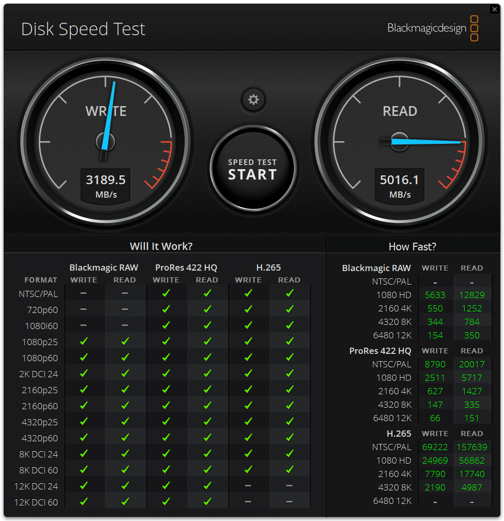
Task: Click the 12K DCI 60 ProRes 422 HQ read checkmark
Action: 207,502
